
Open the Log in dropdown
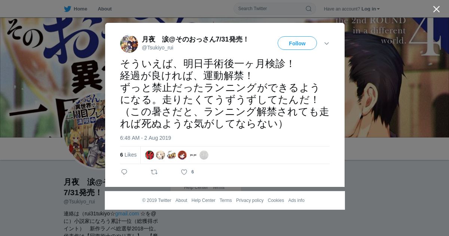370,9
